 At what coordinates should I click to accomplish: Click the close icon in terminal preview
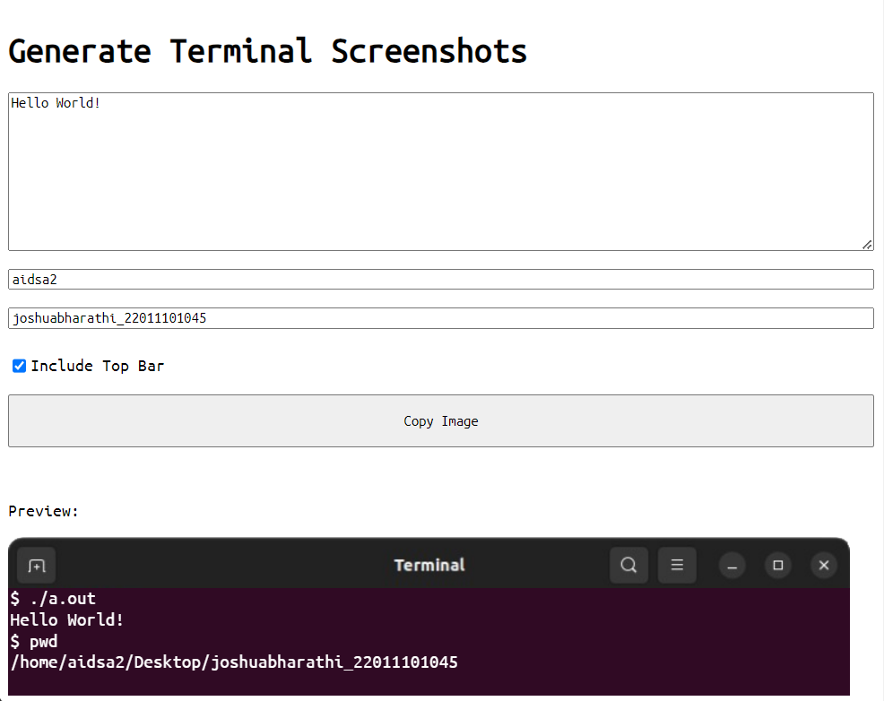[x=823, y=565]
